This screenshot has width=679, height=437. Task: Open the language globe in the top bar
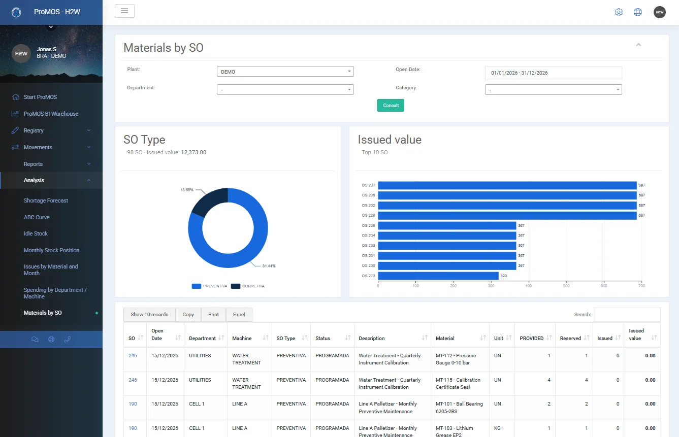pos(638,12)
